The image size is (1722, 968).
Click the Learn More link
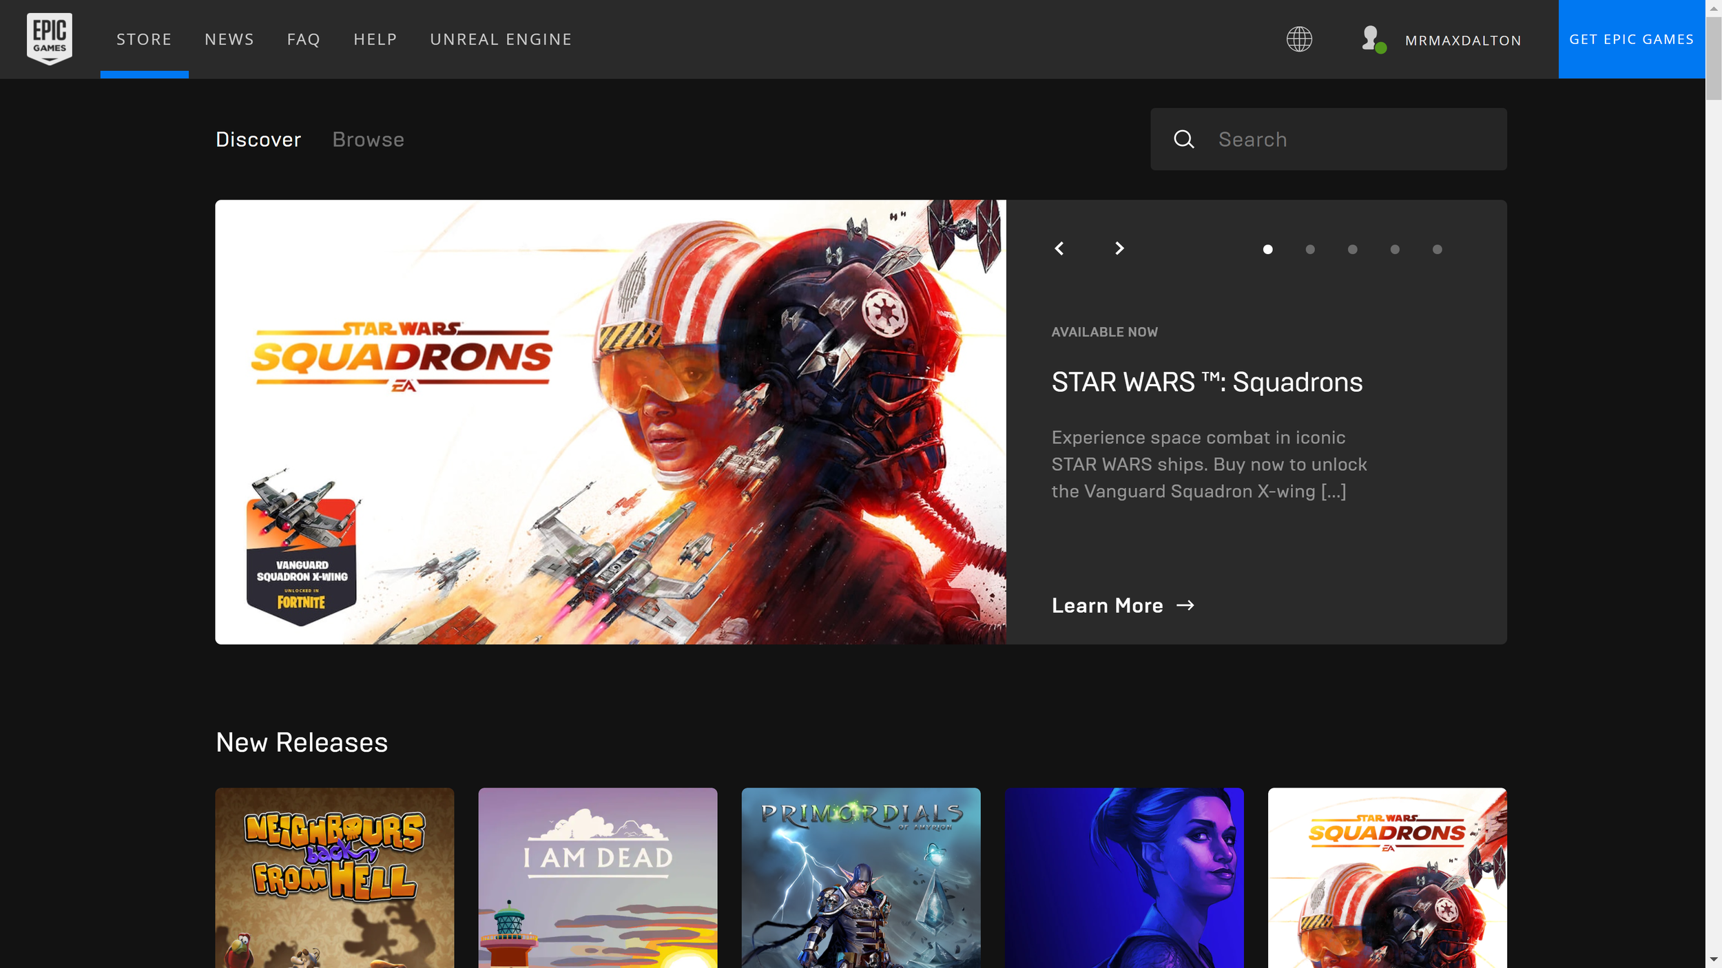click(x=1123, y=605)
